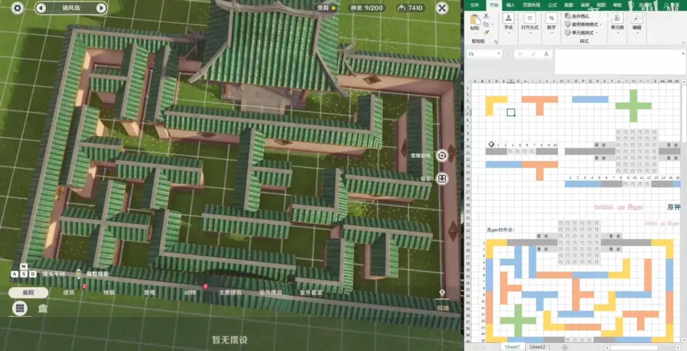The width and height of the screenshot is (687, 351).
Task: Select the 院墙 courtyard wall icon
Action: point(442,293)
